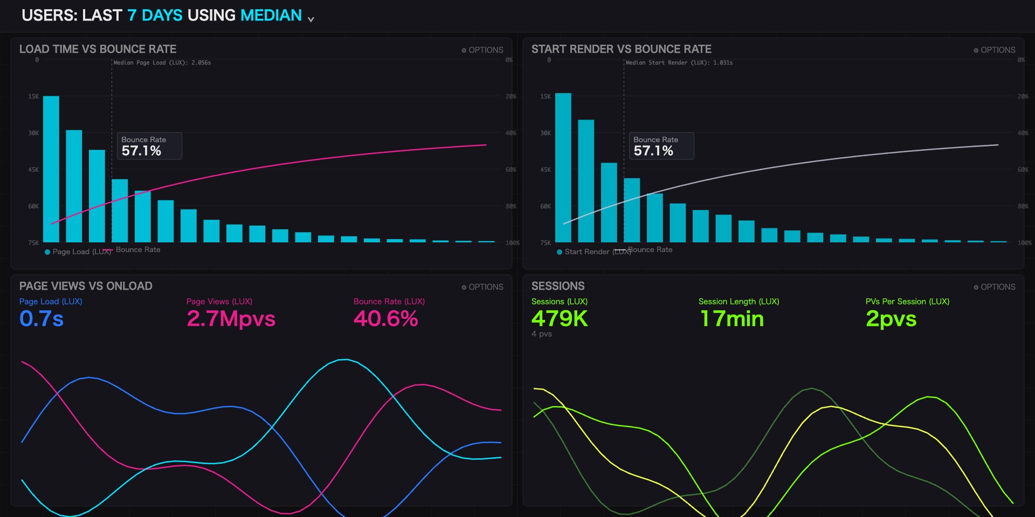Click the Median Start Render dashed line marker
This screenshot has height=517, width=1035.
[624, 108]
